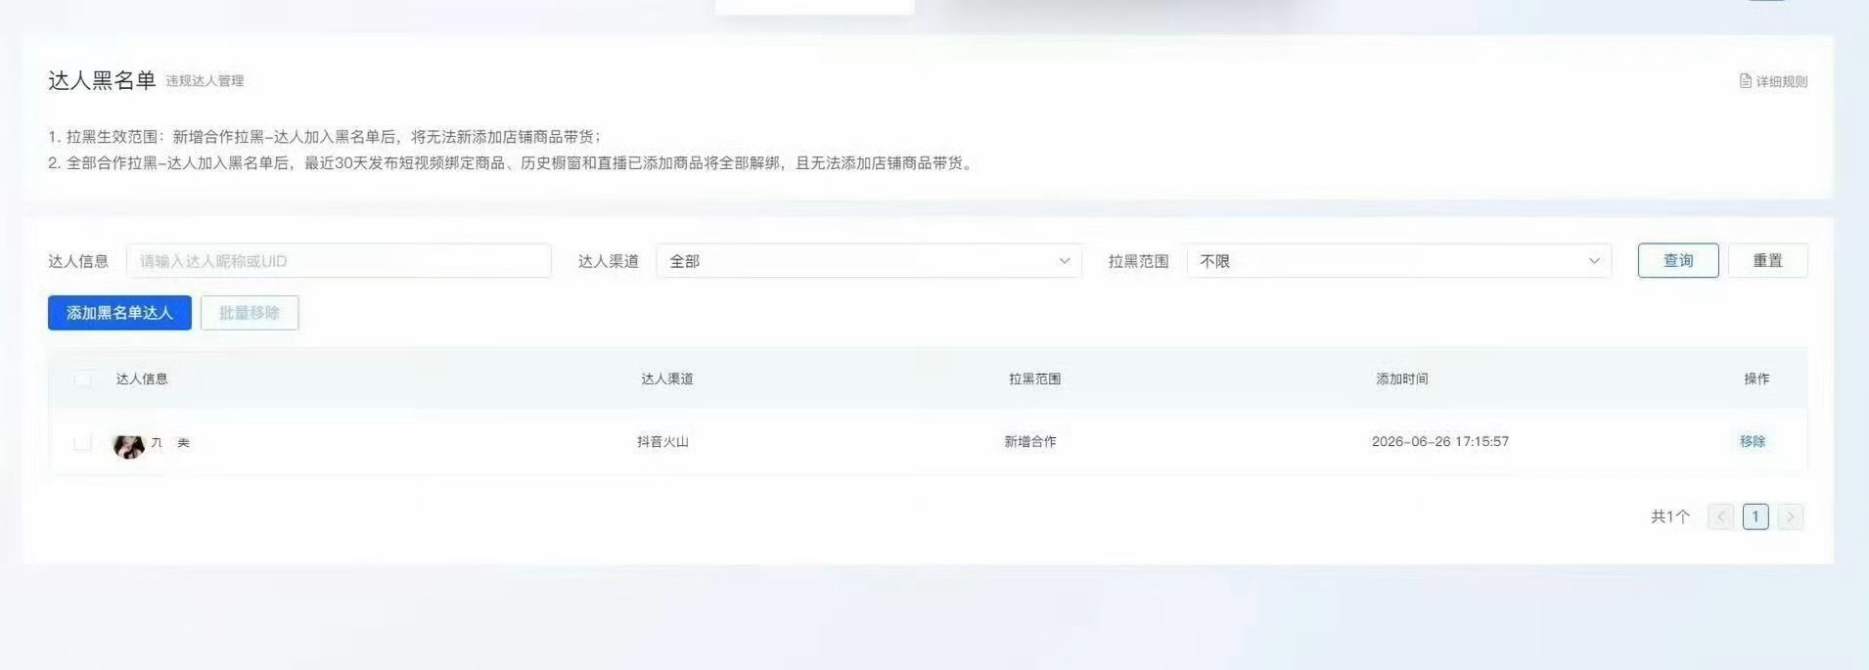
Task: Click 添加黑名单达人 button
Action: 119,313
